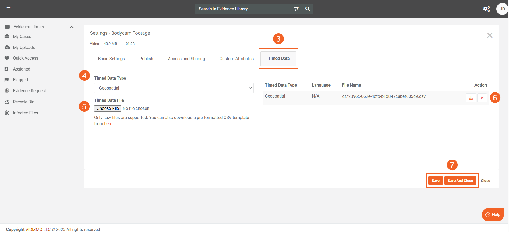Open the Access and Sharing tab
This screenshot has height=232, width=509.
click(x=186, y=59)
